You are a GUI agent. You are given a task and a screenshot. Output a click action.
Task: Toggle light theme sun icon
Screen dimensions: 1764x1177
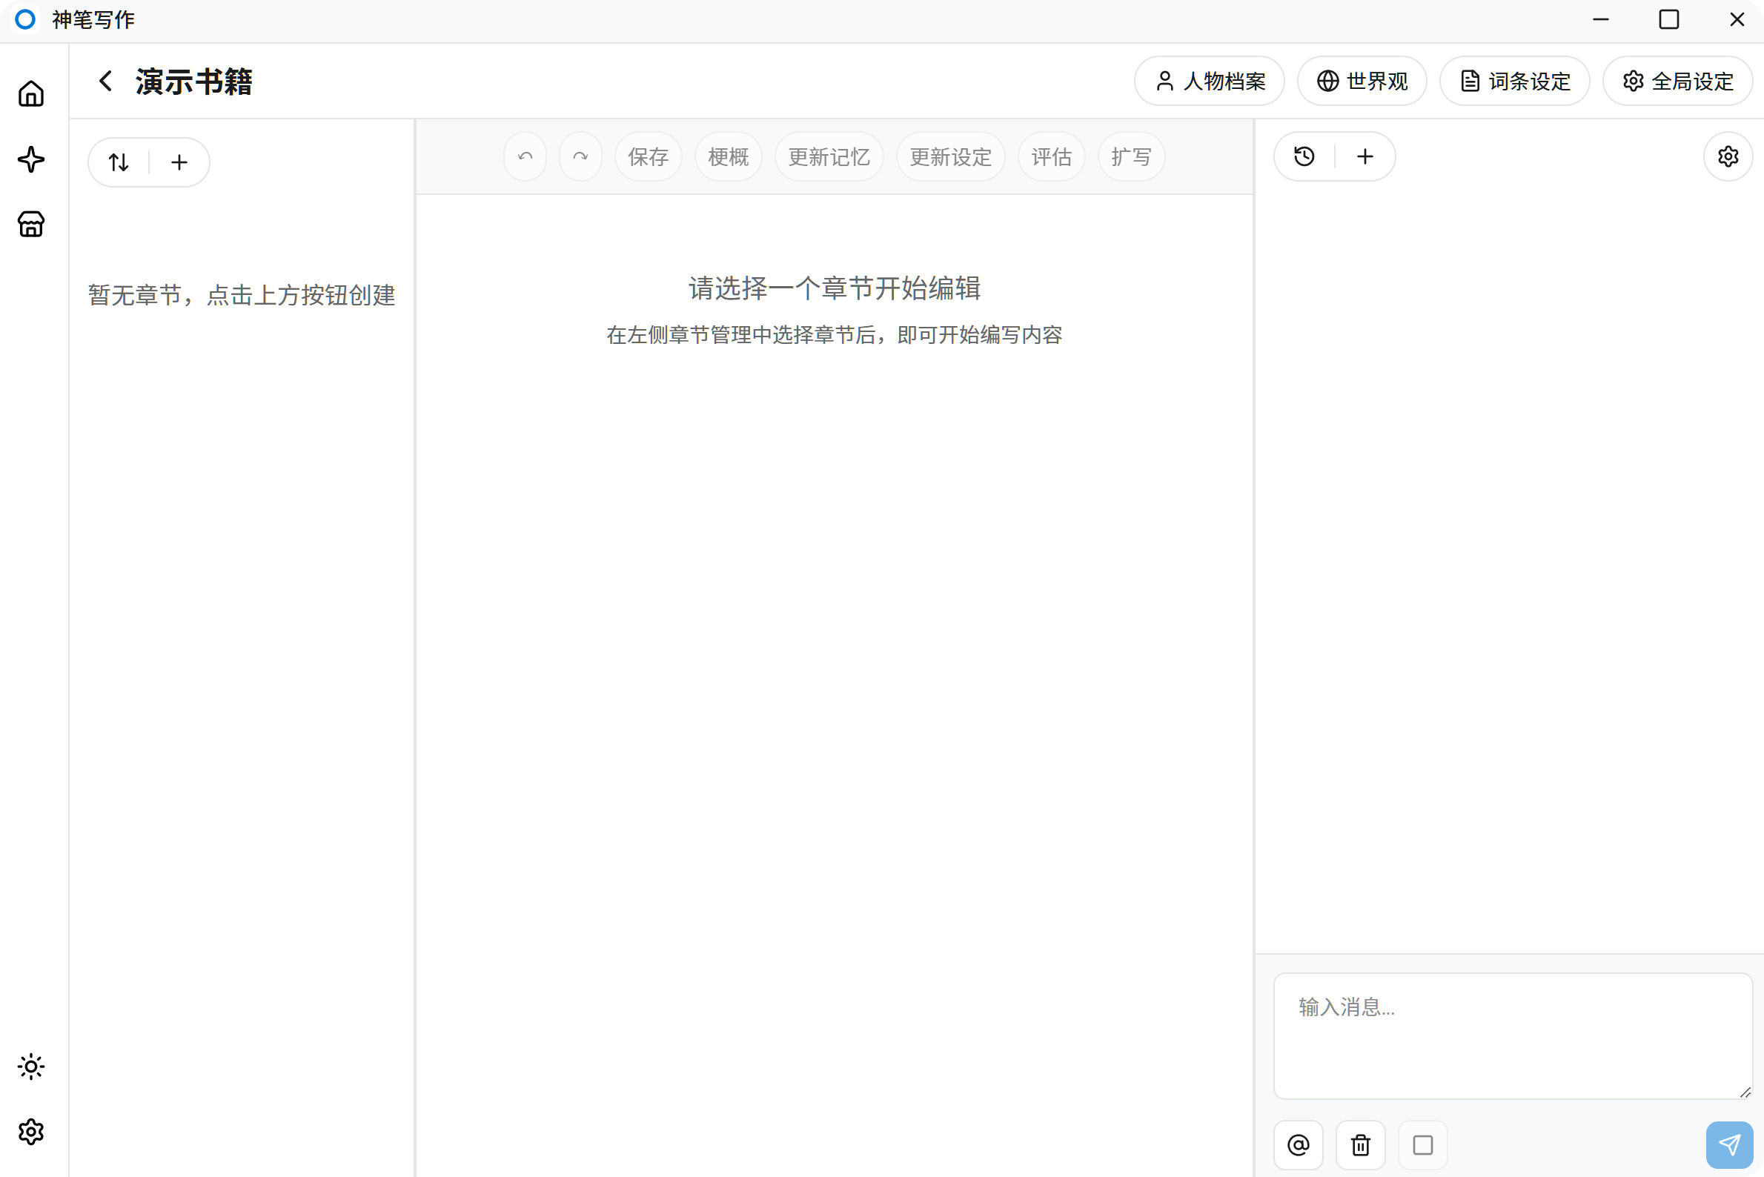(31, 1067)
